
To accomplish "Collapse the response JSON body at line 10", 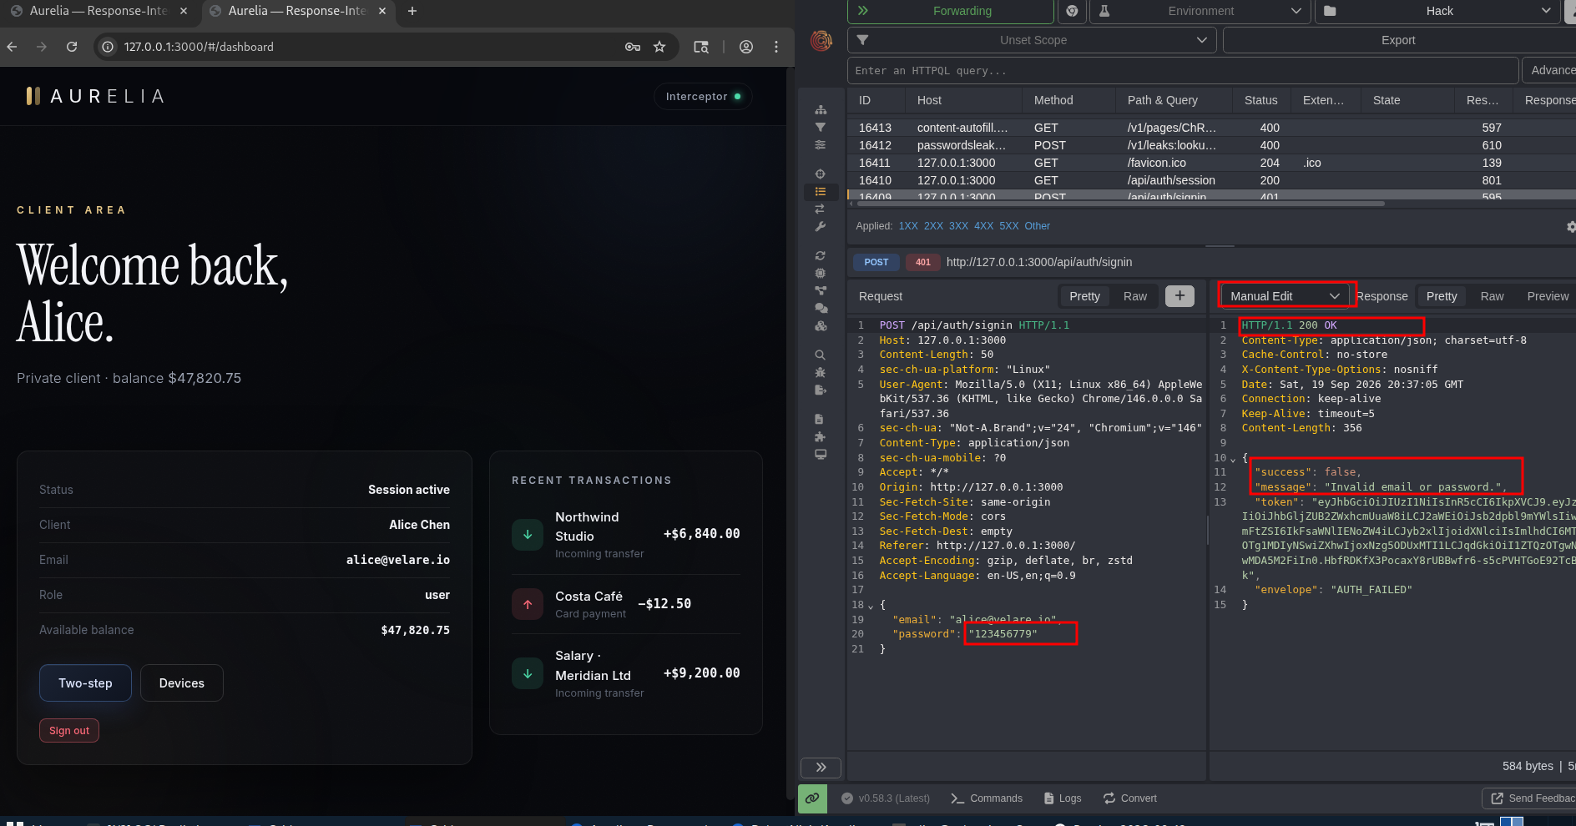I will coord(1233,459).
